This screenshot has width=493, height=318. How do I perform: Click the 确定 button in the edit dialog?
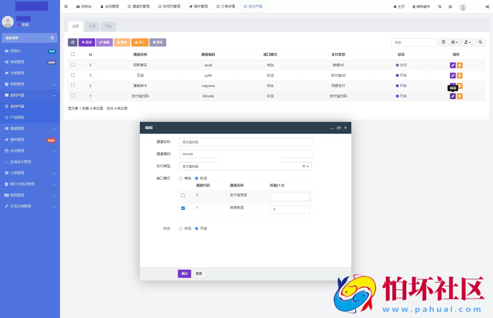tap(184, 274)
